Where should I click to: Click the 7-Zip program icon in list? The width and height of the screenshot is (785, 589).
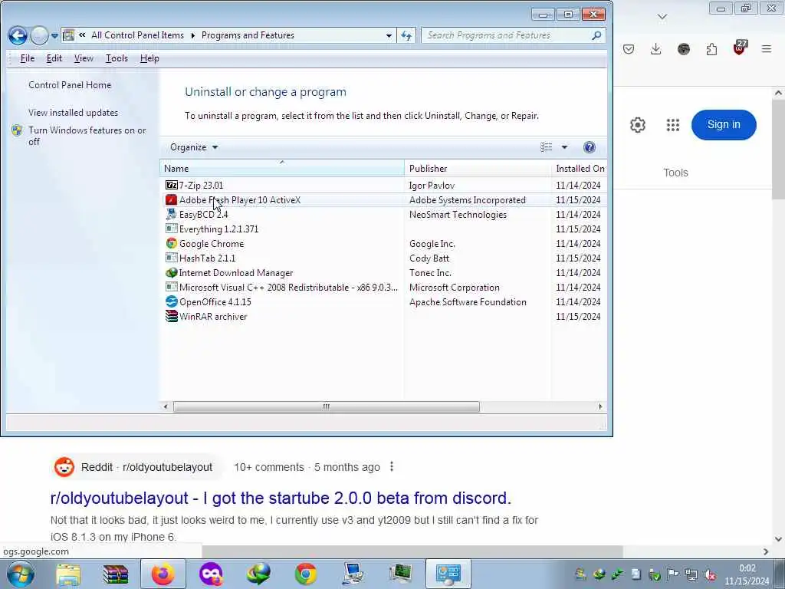click(x=171, y=186)
